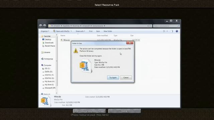This screenshot has height=120, width=214.
Task: Click the WinZip file icon in dialog
Action: click(86, 66)
